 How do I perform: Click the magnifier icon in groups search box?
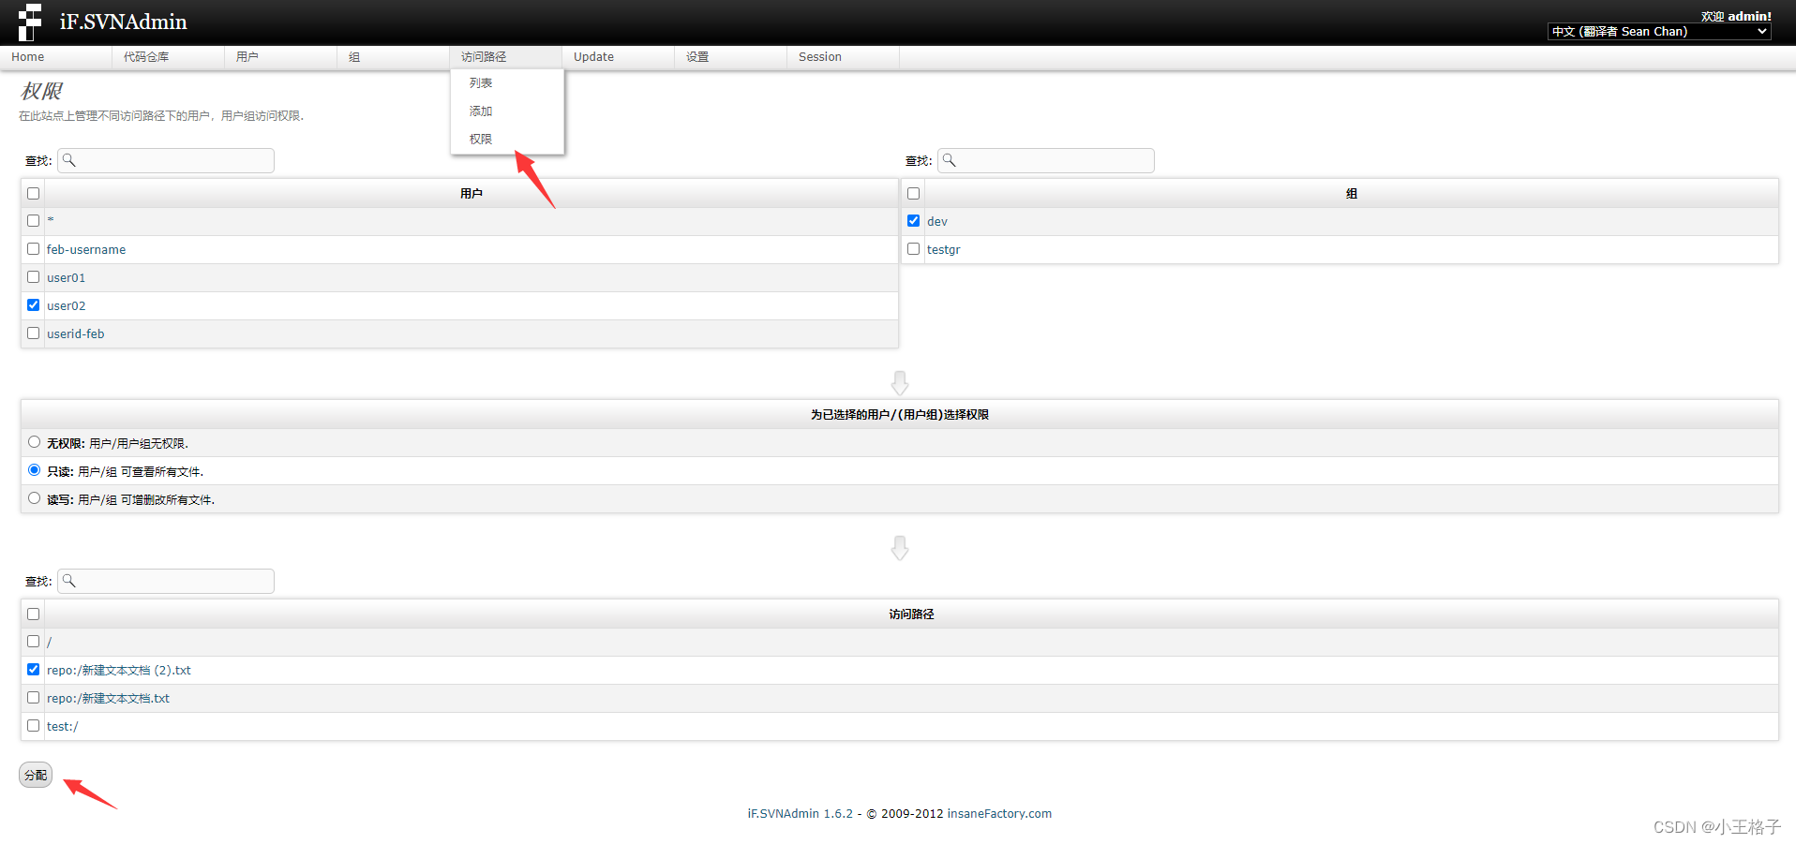[x=949, y=160]
